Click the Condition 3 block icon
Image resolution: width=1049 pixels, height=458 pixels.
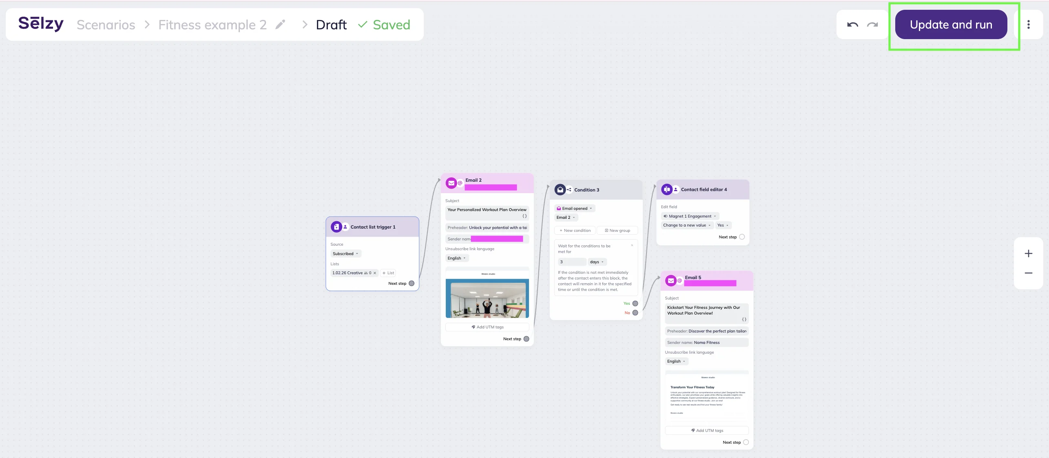pyautogui.click(x=560, y=189)
